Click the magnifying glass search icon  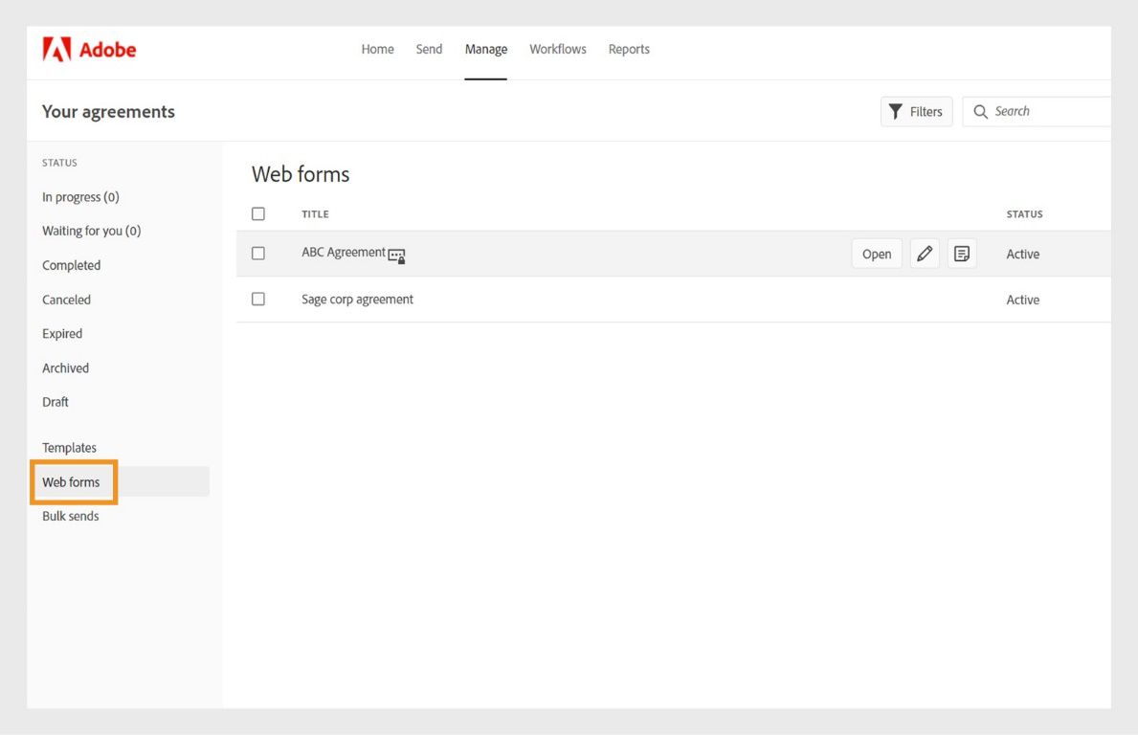[x=980, y=112]
